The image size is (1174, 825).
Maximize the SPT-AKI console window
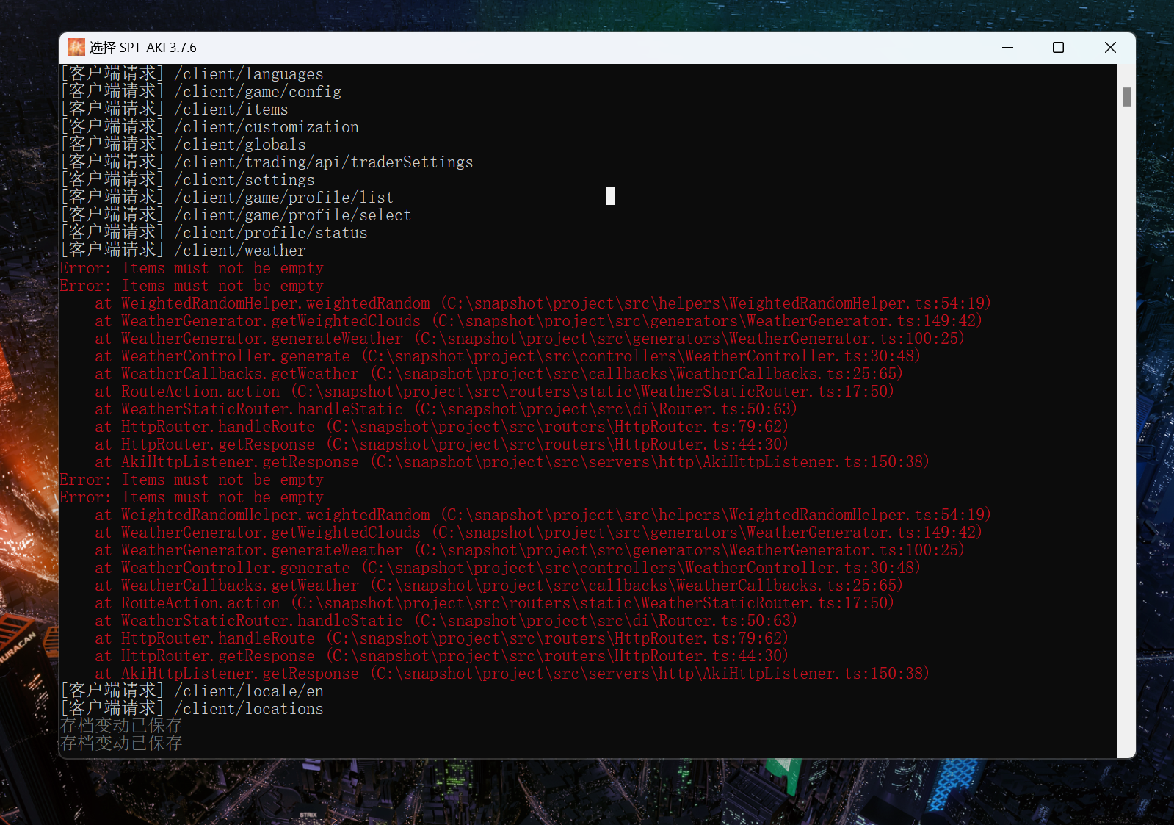[x=1058, y=48]
